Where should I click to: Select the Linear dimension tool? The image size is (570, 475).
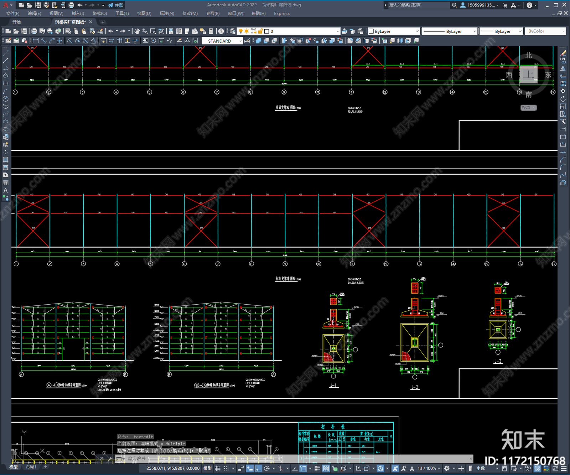coord(36,41)
